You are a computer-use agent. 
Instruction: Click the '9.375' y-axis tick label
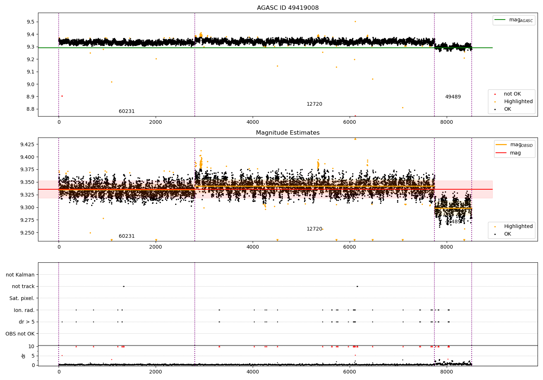click(x=28, y=170)
